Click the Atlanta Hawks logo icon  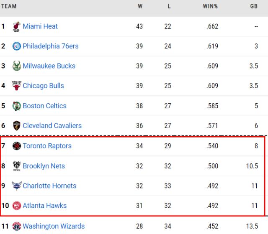[17, 206]
